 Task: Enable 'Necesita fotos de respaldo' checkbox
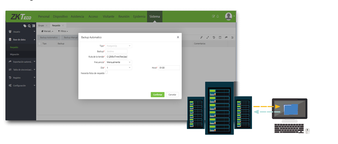pos(107,72)
